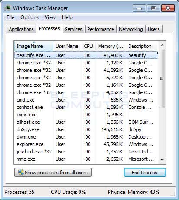The height and width of the screenshot is (200, 179).
Task: Click Show processes from all users
Action: tap(53, 173)
